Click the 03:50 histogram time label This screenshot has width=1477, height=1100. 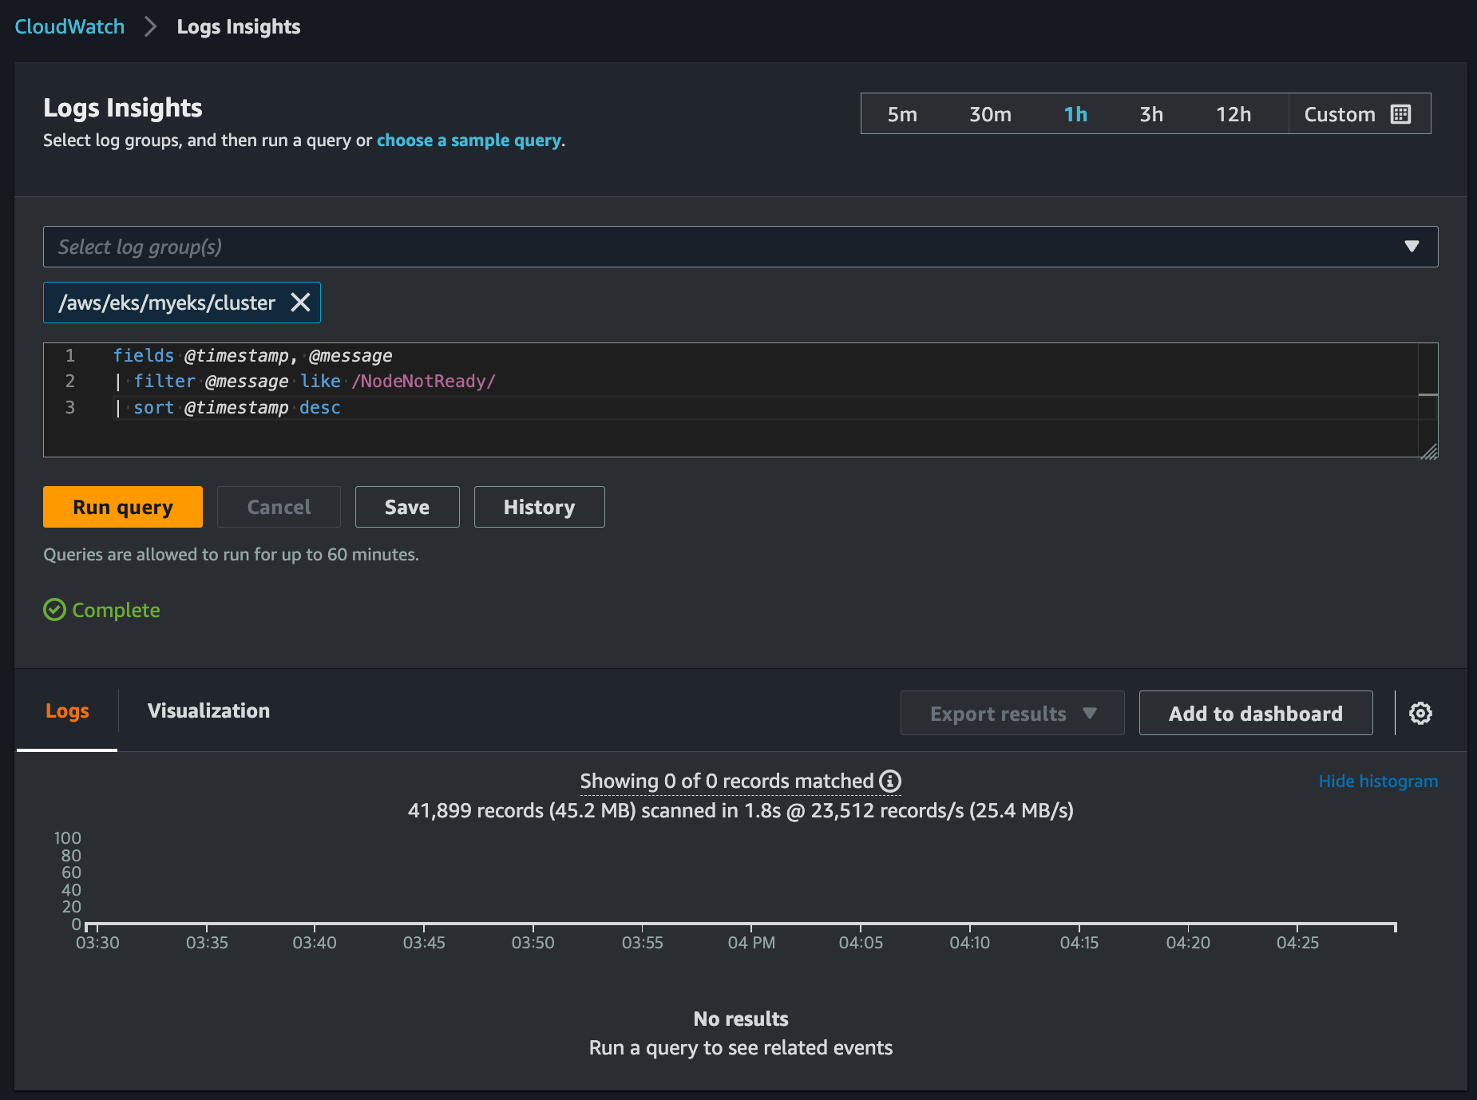[x=533, y=943]
